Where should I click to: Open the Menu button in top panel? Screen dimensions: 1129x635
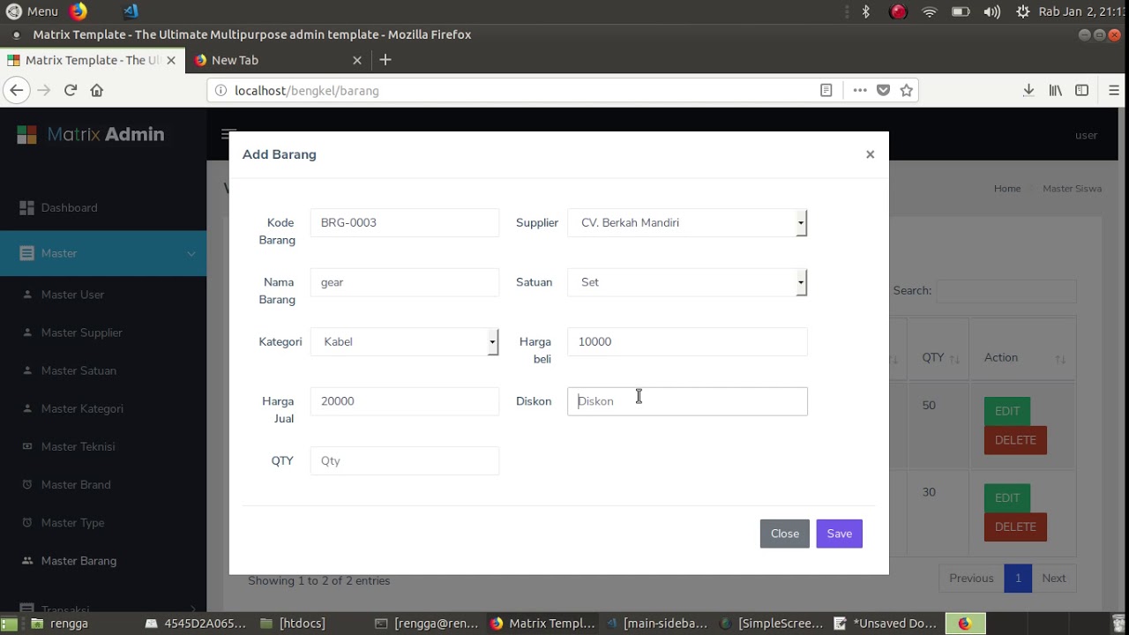pos(32,11)
